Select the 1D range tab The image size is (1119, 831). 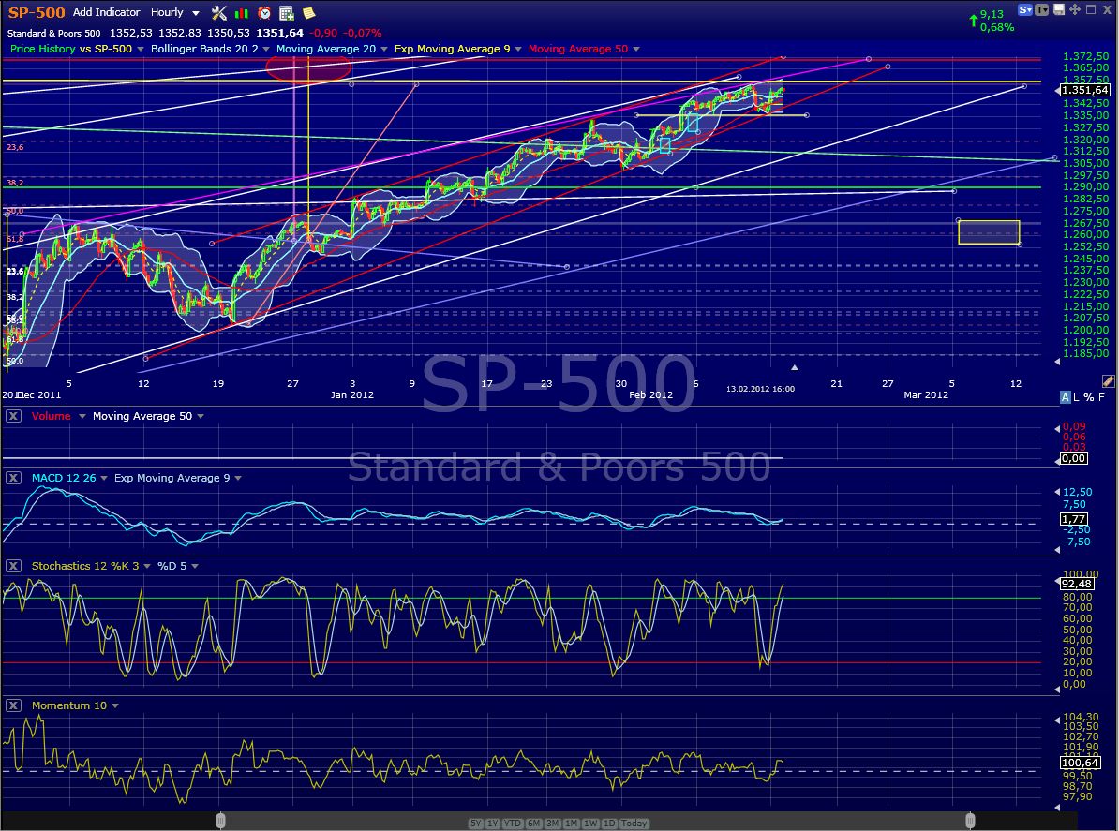pyautogui.click(x=609, y=824)
